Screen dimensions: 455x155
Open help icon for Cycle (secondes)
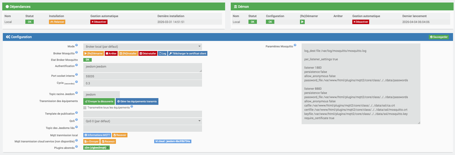(x=77, y=82)
